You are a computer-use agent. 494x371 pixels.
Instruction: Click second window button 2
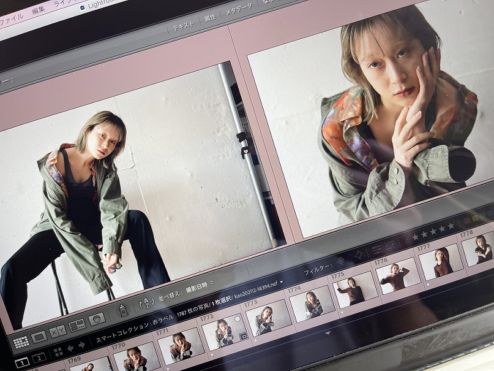tap(39, 358)
